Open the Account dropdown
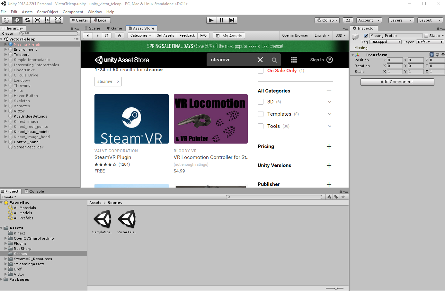 point(369,20)
